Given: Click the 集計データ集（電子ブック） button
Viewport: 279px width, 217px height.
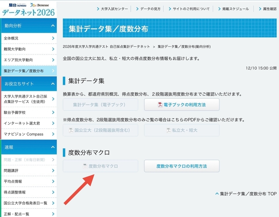Looking at the screenshot, I should (100, 105).
